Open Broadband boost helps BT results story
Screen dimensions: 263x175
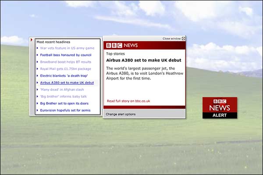tap(66, 62)
